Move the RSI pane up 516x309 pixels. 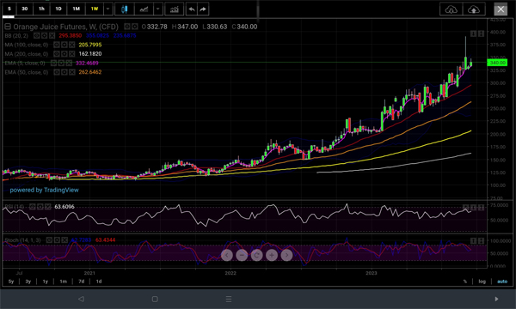[x=465, y=208]
